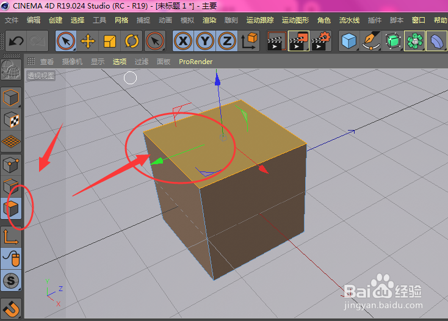Image resolution: width=448 pixels, height=321 pixels.
Task: Open the 动画 menu
Action: coord(165,20)
